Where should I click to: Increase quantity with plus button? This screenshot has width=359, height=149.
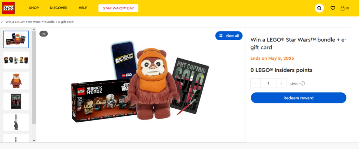pyautogui.click(x=281, y=83)
